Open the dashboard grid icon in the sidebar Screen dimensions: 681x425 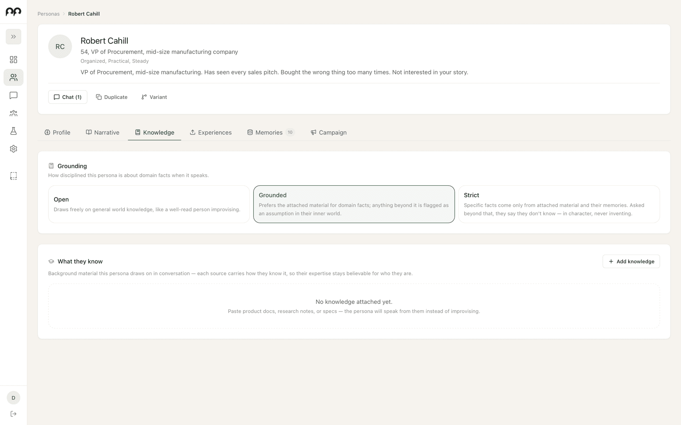[x=14, y=59]
